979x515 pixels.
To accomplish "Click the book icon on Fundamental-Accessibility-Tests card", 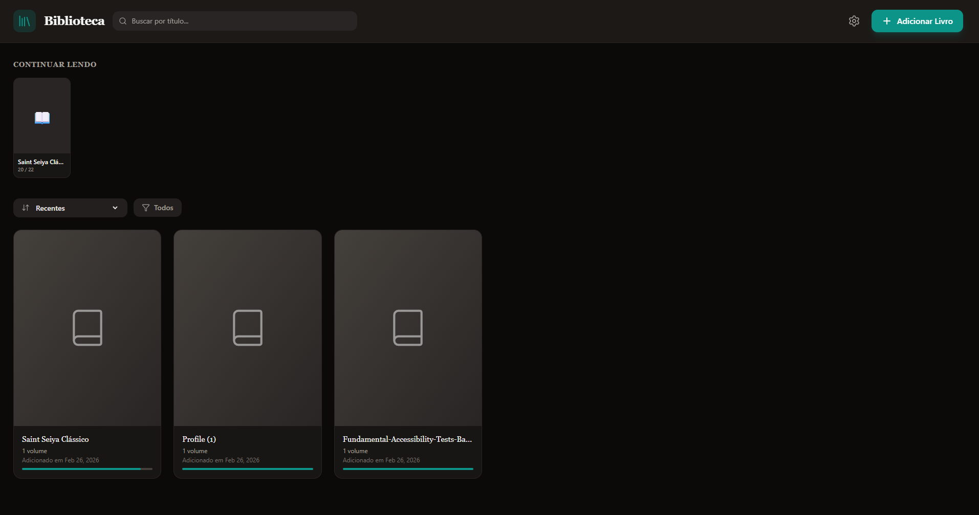I will [x=408, y=327].
